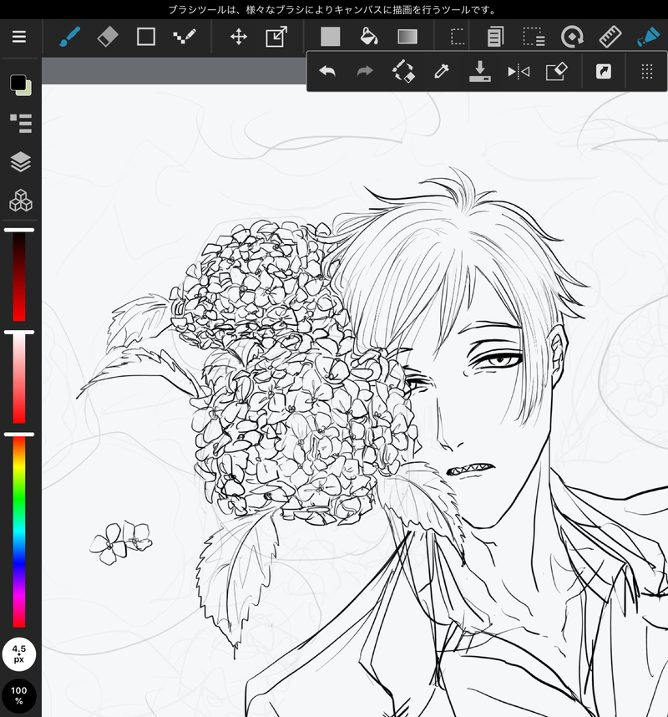The image size is (668, 717).
Task: Select the gray Fill rectangle tool
Action: (x=331, y=37)
